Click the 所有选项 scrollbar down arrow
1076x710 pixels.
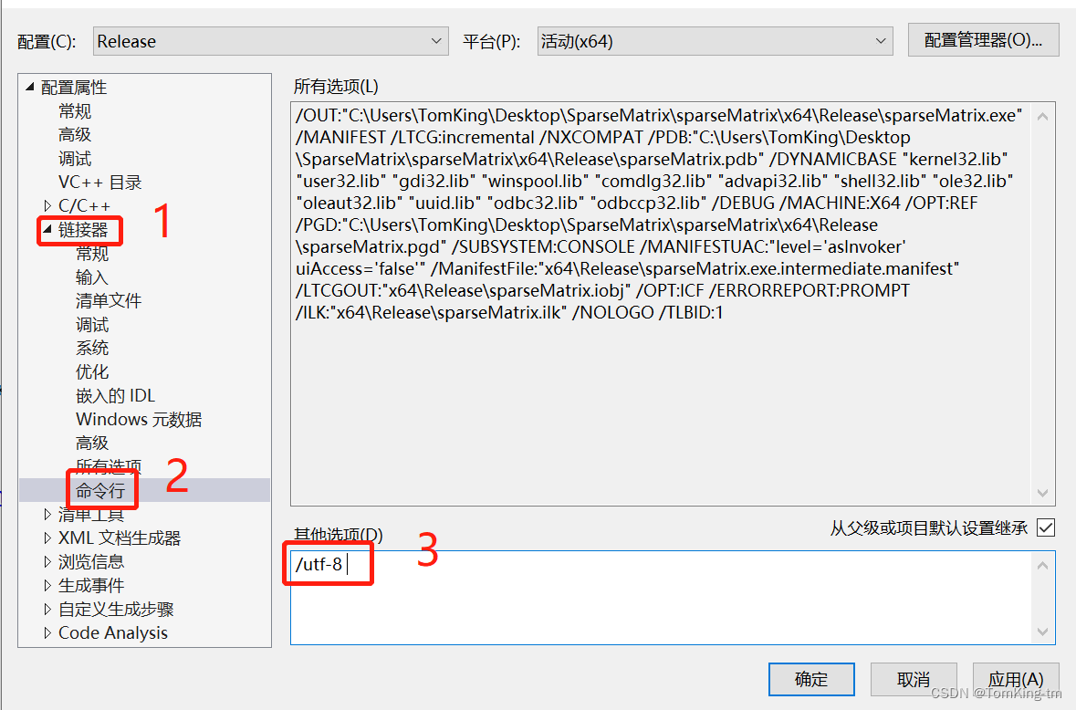click(x=1042, y=493)
